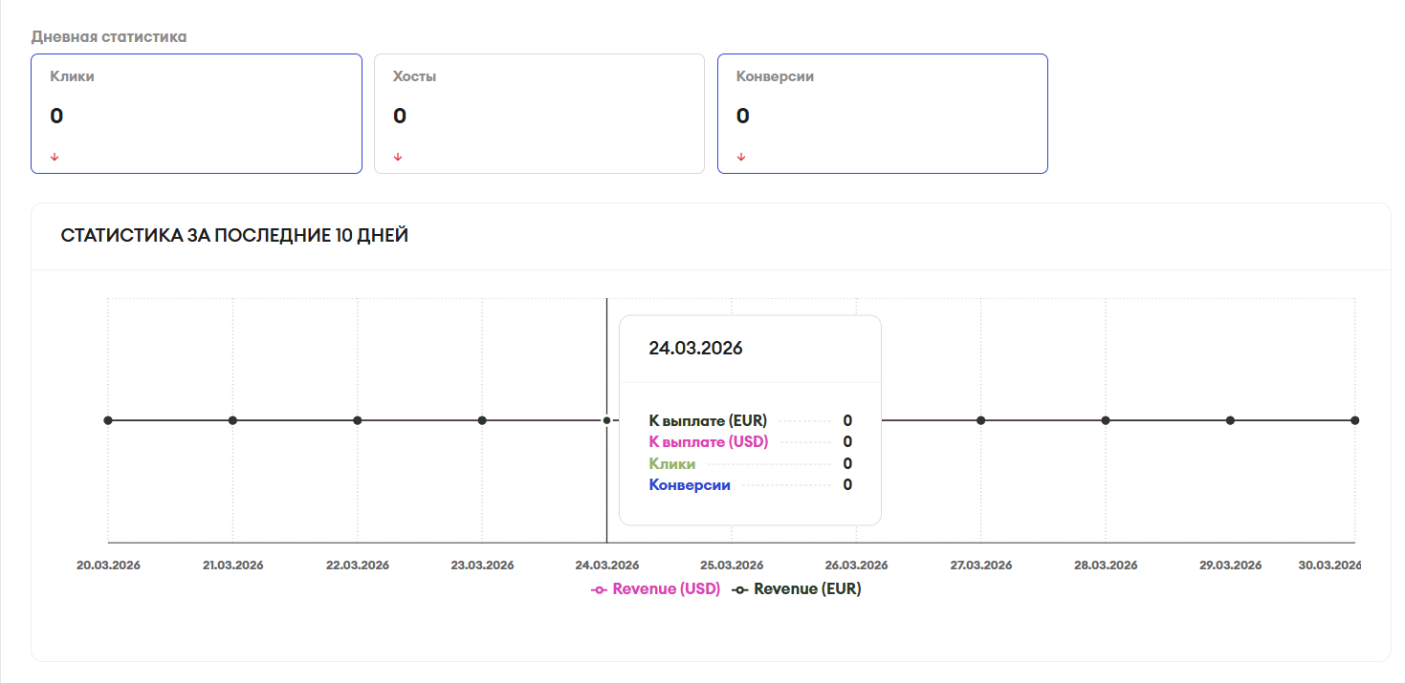This screenshot has width=1405, height=683.
Task: Click the chart data point for 22.03.2026
Action: (x=358, y=420)
